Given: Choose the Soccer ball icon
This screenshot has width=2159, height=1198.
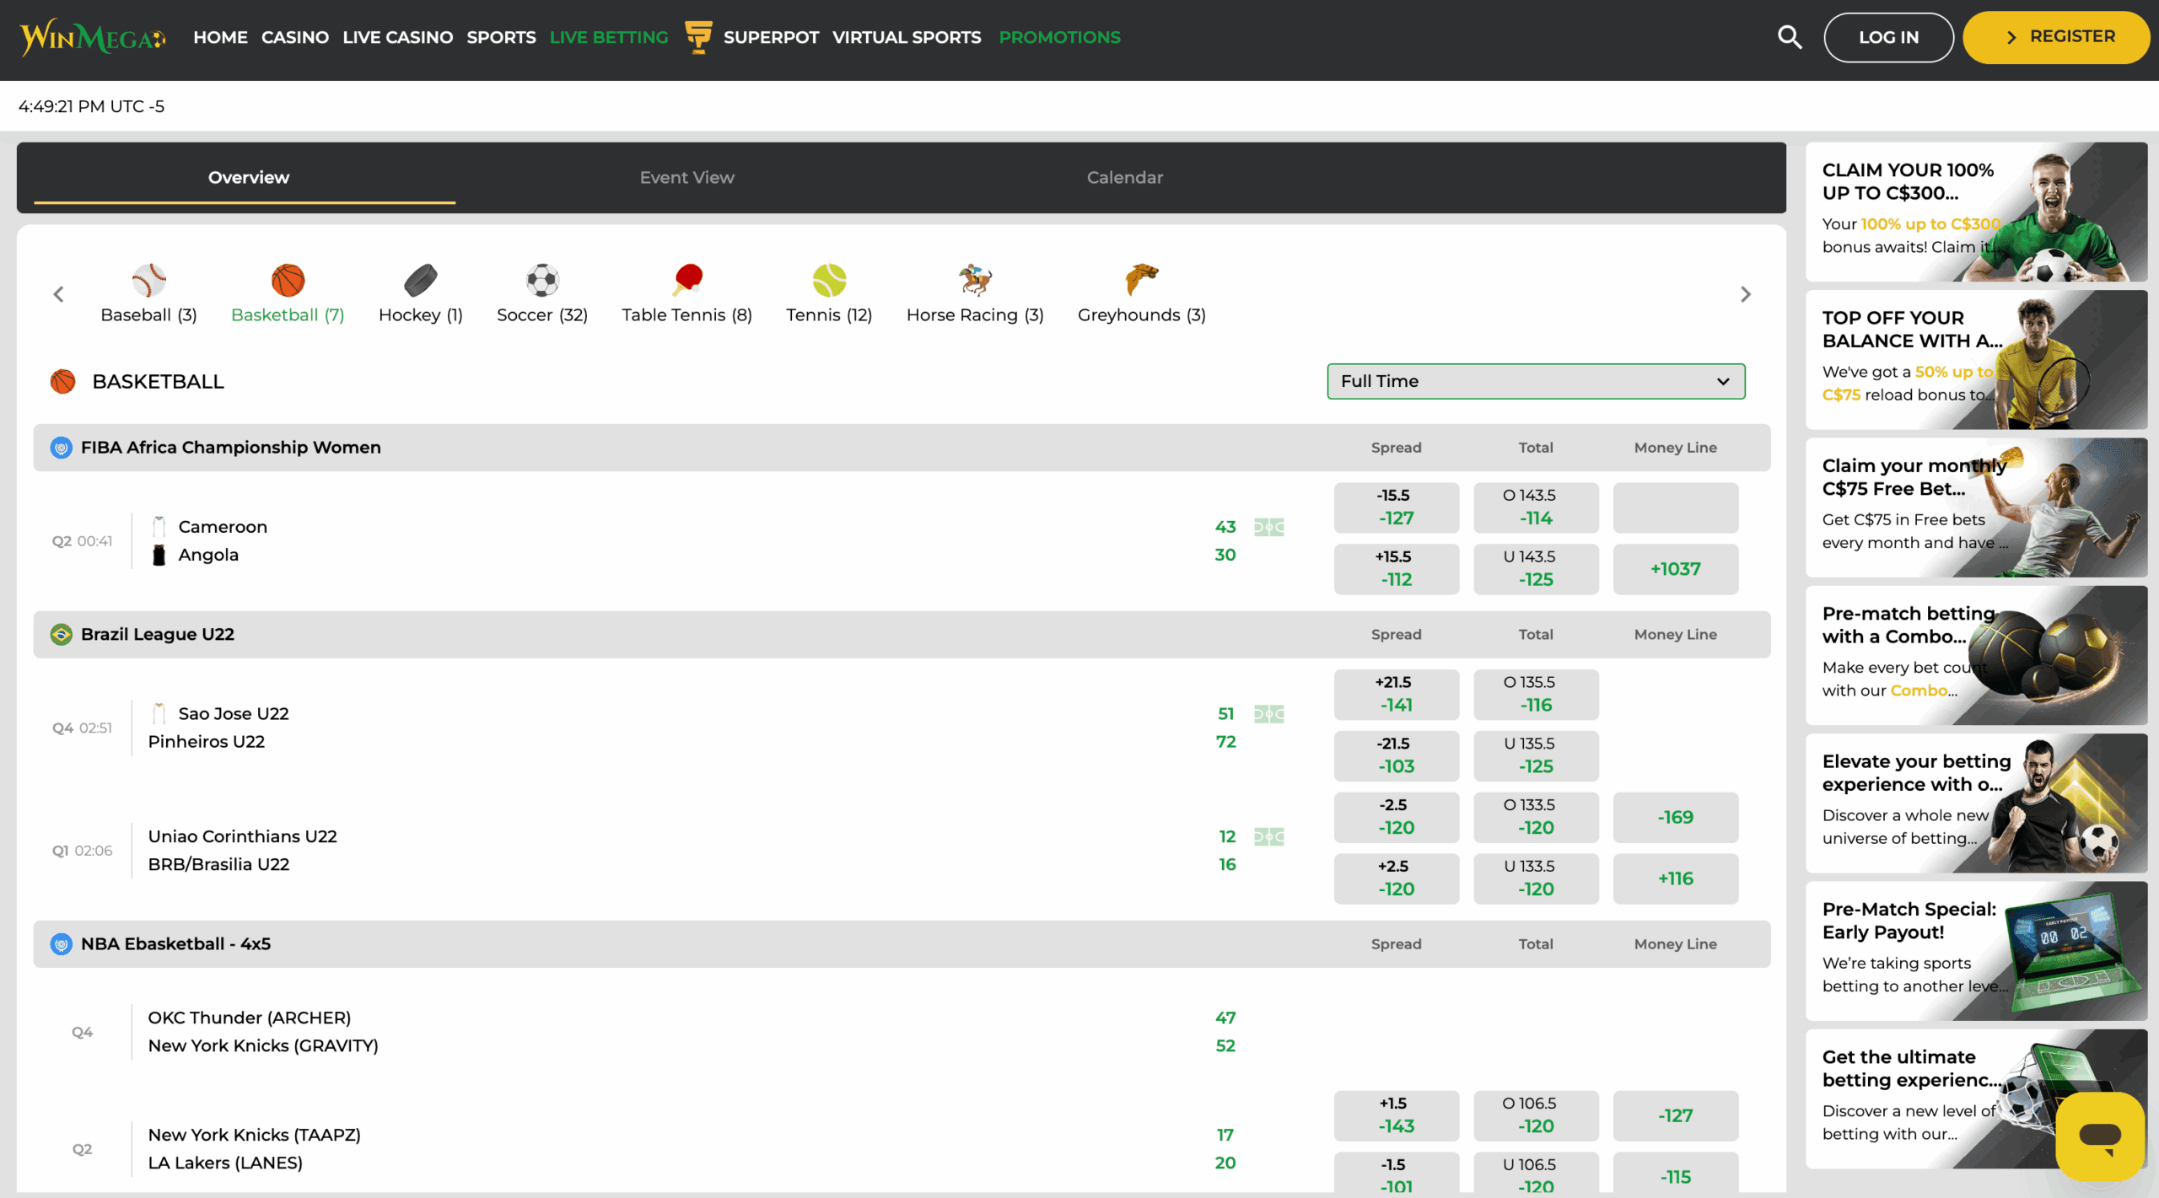Looking at the screenshot, I should click(542, 281).
